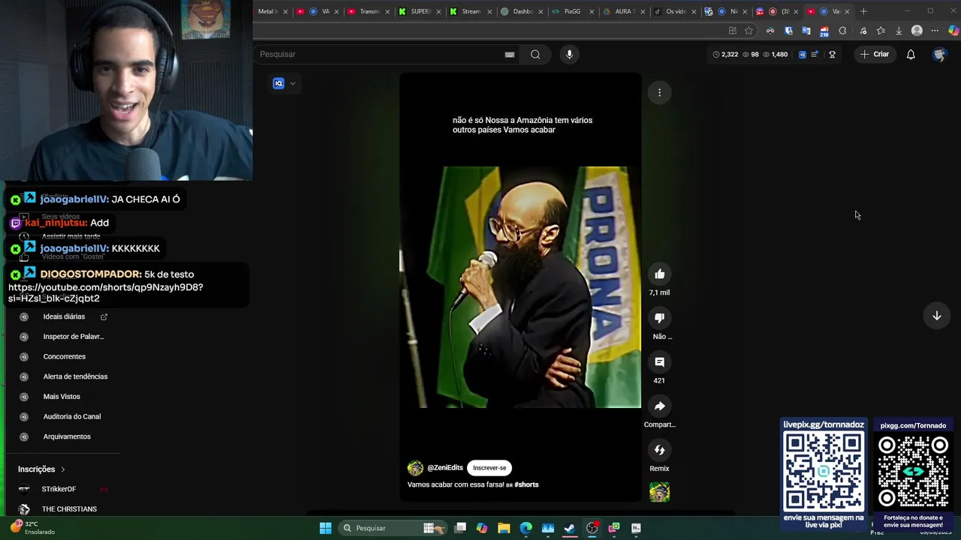This screenshot has height=540, width=961.
Task: Click the vidIQ logo badge
Action: pyautogui.click(x=279, y=83)
